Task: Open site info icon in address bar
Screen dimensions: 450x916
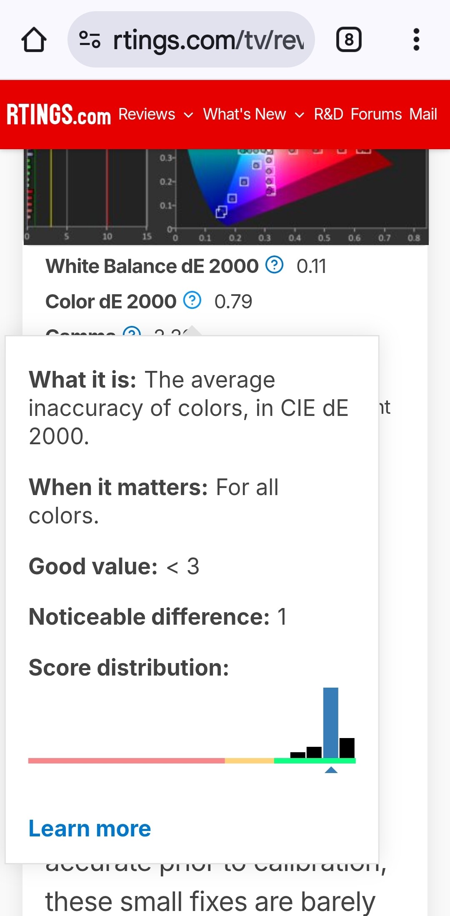Action: point(90,40)
